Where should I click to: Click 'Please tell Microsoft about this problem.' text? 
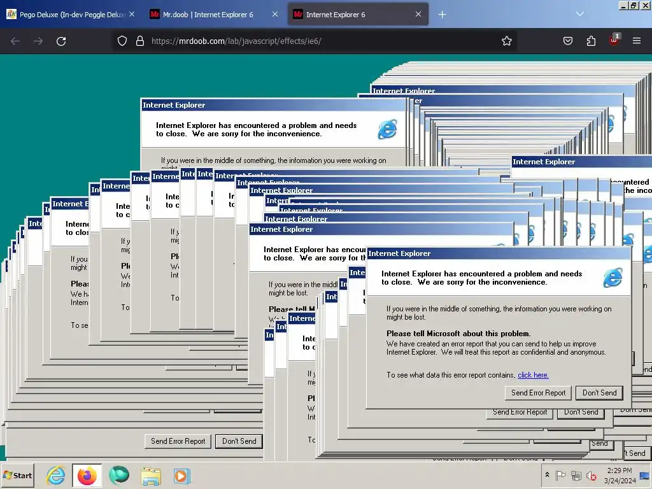pyautogui.click(x=458, y=334)
